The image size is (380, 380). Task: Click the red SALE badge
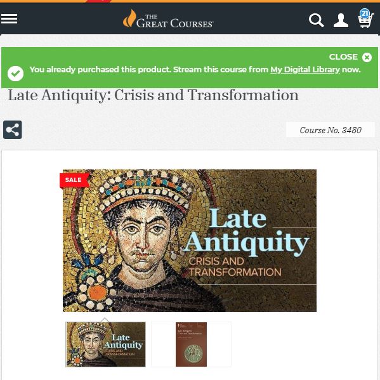[74, 180]
